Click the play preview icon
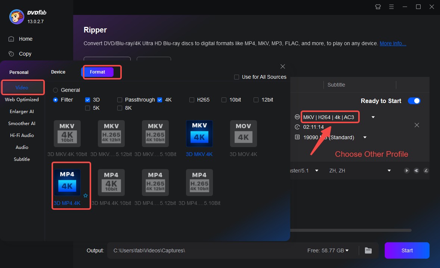Viewport: 440px width, 268px height. point(406,171)
